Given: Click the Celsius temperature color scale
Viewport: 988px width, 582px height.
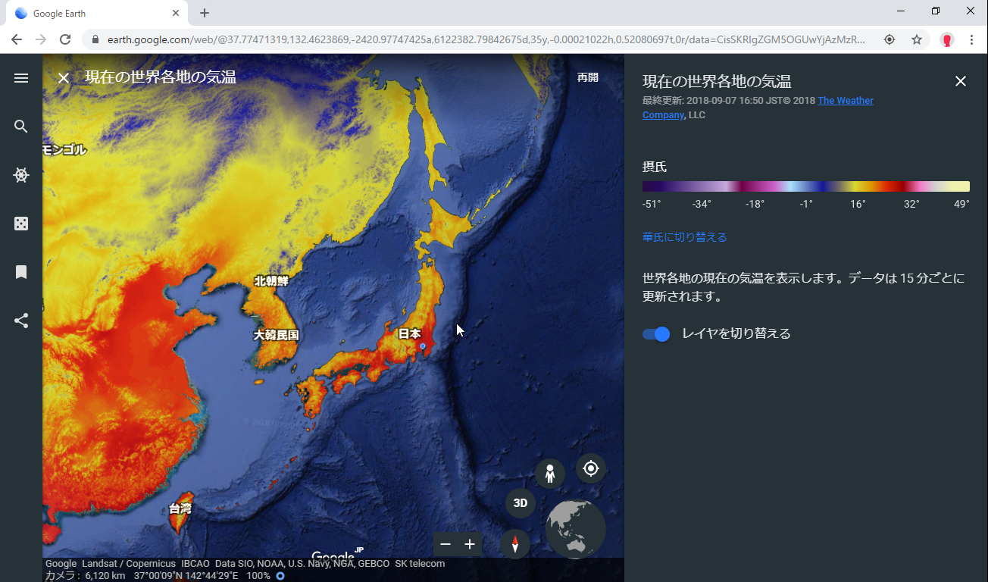Looking at the screenshot, I should coord(806,186).
